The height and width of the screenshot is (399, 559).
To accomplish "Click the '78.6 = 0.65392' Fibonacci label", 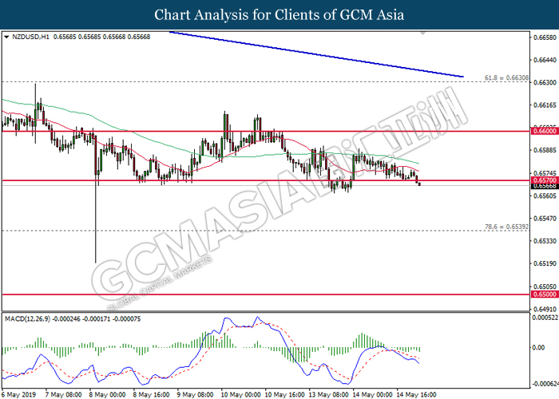I will tap(506, 227).
